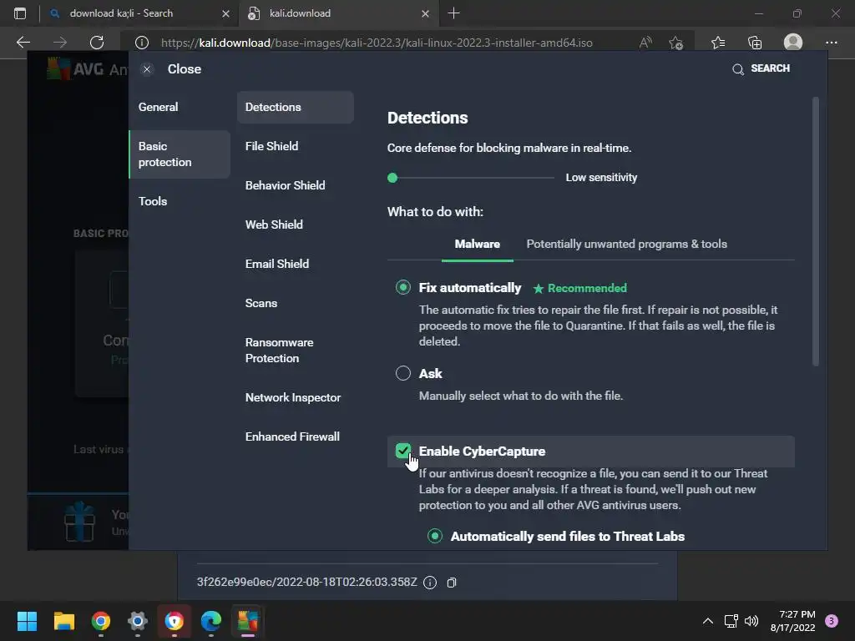Open the network tray icon
This screenshot has width=855, height=641.
(731, 621)
